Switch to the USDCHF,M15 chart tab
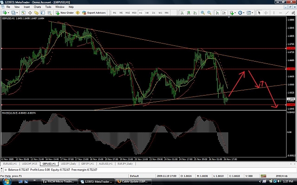This screenshot has height=185, width=297. tap(29, 164)
